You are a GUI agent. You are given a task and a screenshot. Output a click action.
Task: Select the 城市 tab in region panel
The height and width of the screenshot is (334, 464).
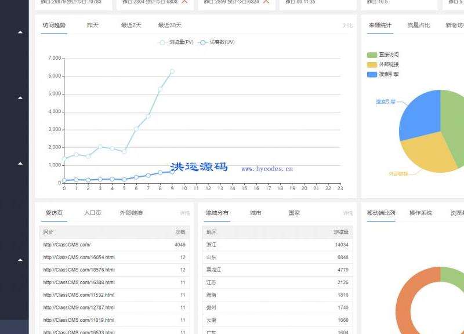pos(255,213)
